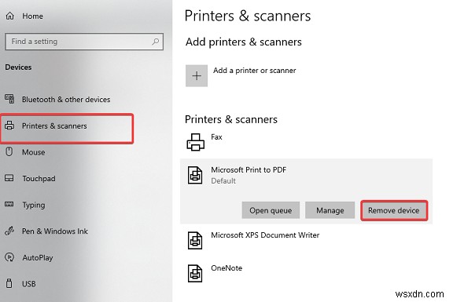Click the Fax printer icon
This screenshot has width=453, height=302.
pyautogui.click(x=196, y=142)
